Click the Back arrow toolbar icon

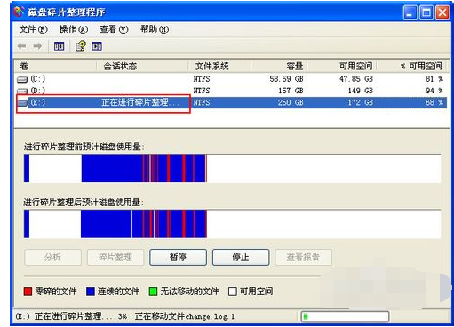click(x=22, y=46)
